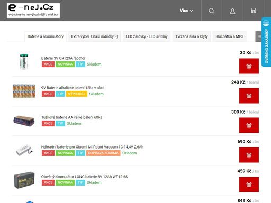The width and height of the screenshot is (271, 203).
Task: Click NOVINKA tag on CR123A rapthor
Action: [x=65, y=64]
